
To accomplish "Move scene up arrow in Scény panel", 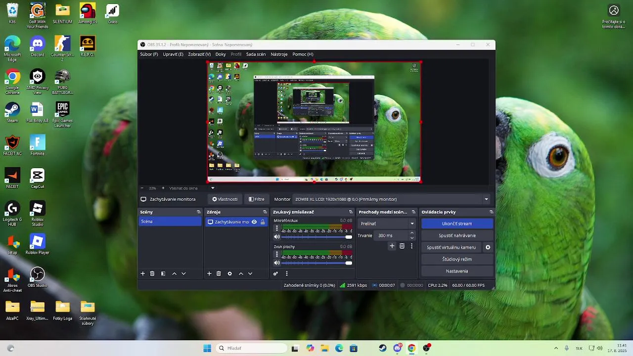I will [x=174, y=273].
